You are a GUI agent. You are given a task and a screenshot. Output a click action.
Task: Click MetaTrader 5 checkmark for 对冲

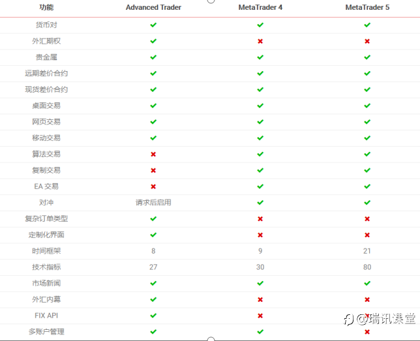[x=367, y=203]
